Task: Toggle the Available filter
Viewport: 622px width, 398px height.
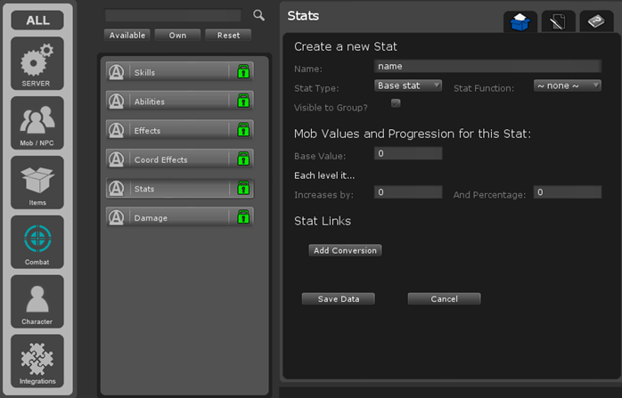Action: (127, 36)
